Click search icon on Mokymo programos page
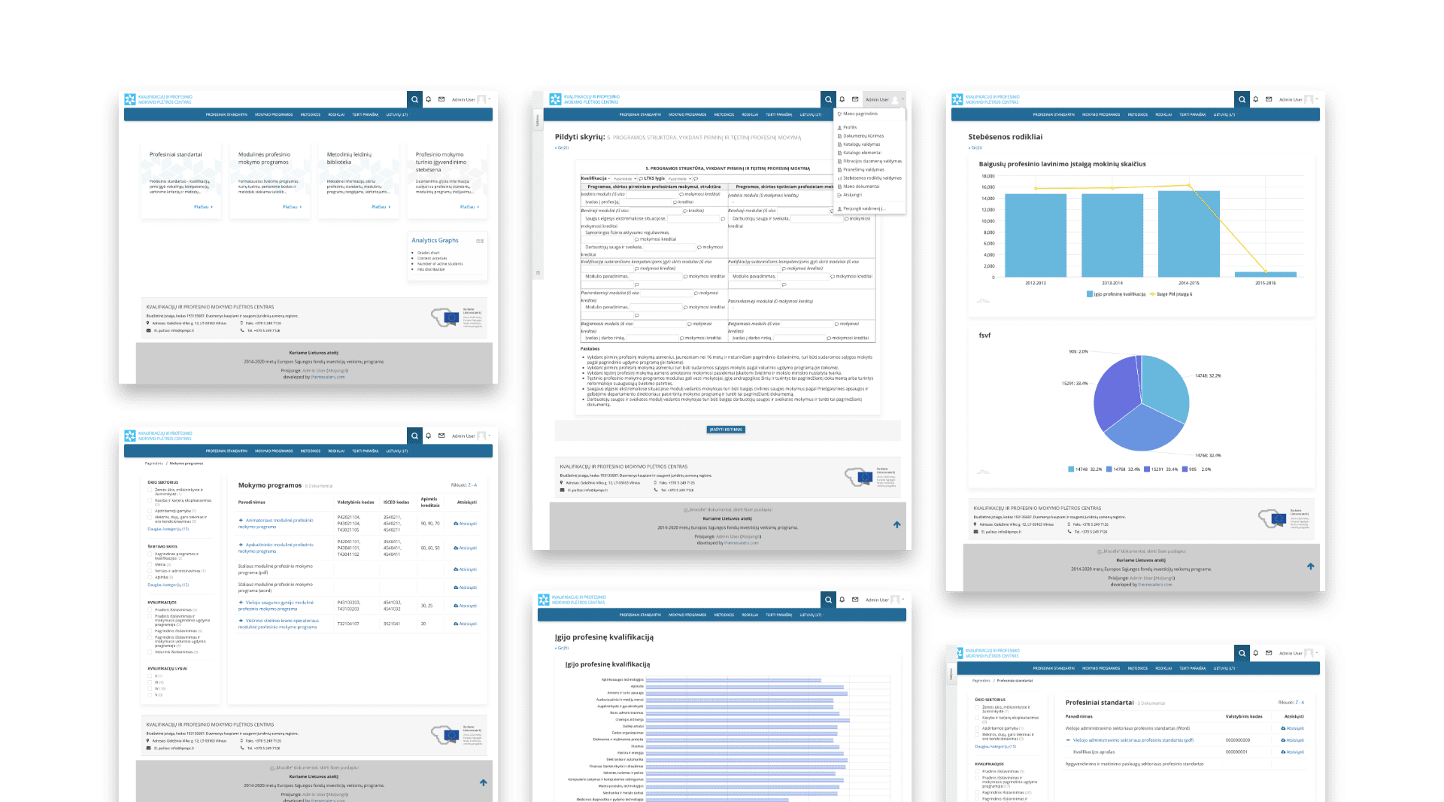The image size is (1444, 802). click(414, 436)
